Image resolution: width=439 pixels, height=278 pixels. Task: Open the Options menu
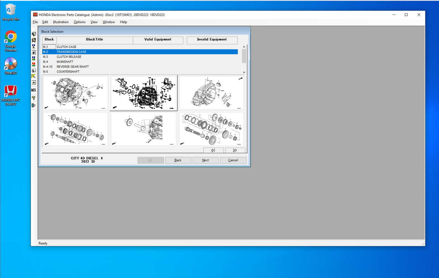[x=79, y=22]
